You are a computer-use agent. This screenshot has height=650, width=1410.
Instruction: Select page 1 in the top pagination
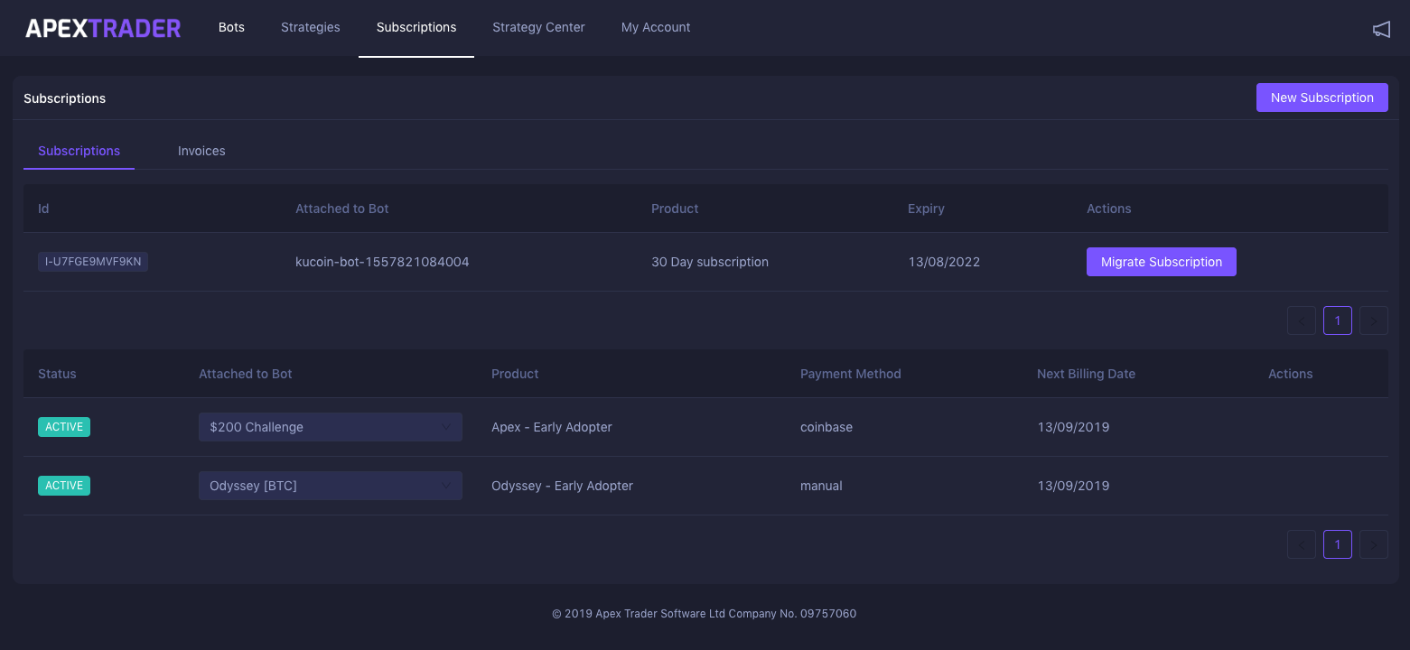point(1338,320)
